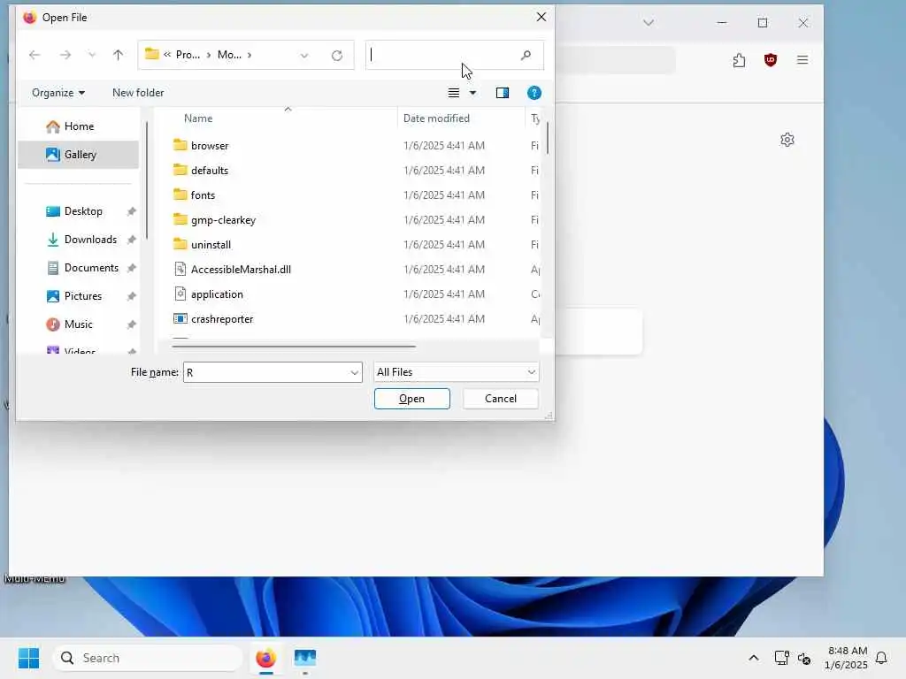Open the notification bell in taskbar
Screen dimensions: 906x679
pyautogui.click(x=881, y=658)
